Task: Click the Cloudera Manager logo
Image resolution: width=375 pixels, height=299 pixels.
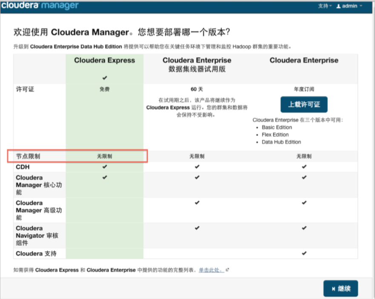Action: pos(40,5)
